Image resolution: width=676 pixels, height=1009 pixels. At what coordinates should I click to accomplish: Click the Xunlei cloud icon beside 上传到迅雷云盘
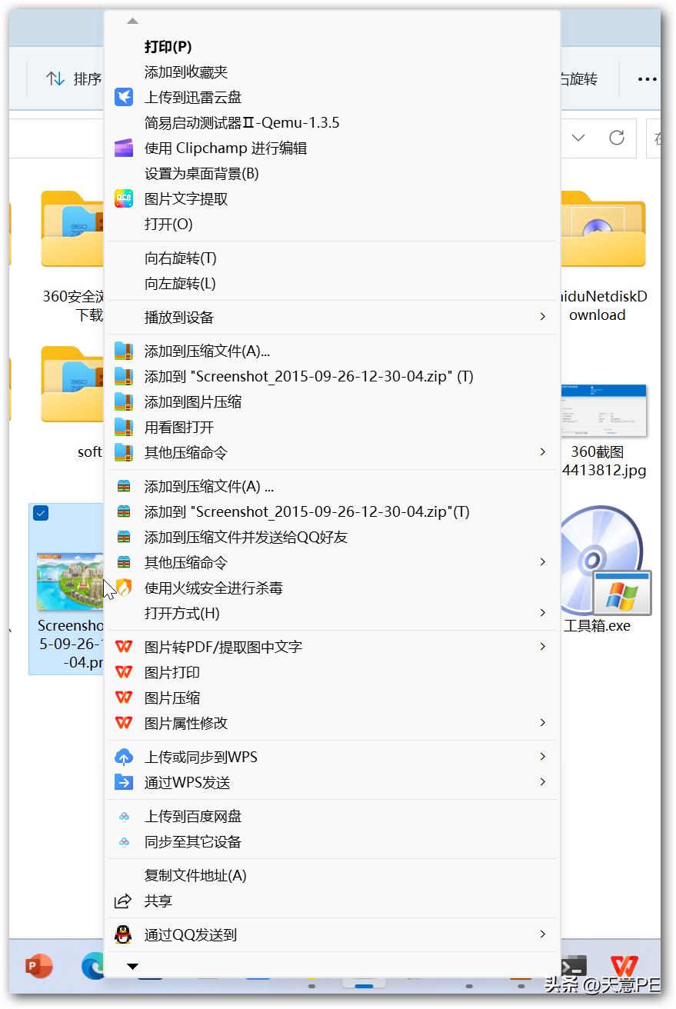click(x=124, y=97)
